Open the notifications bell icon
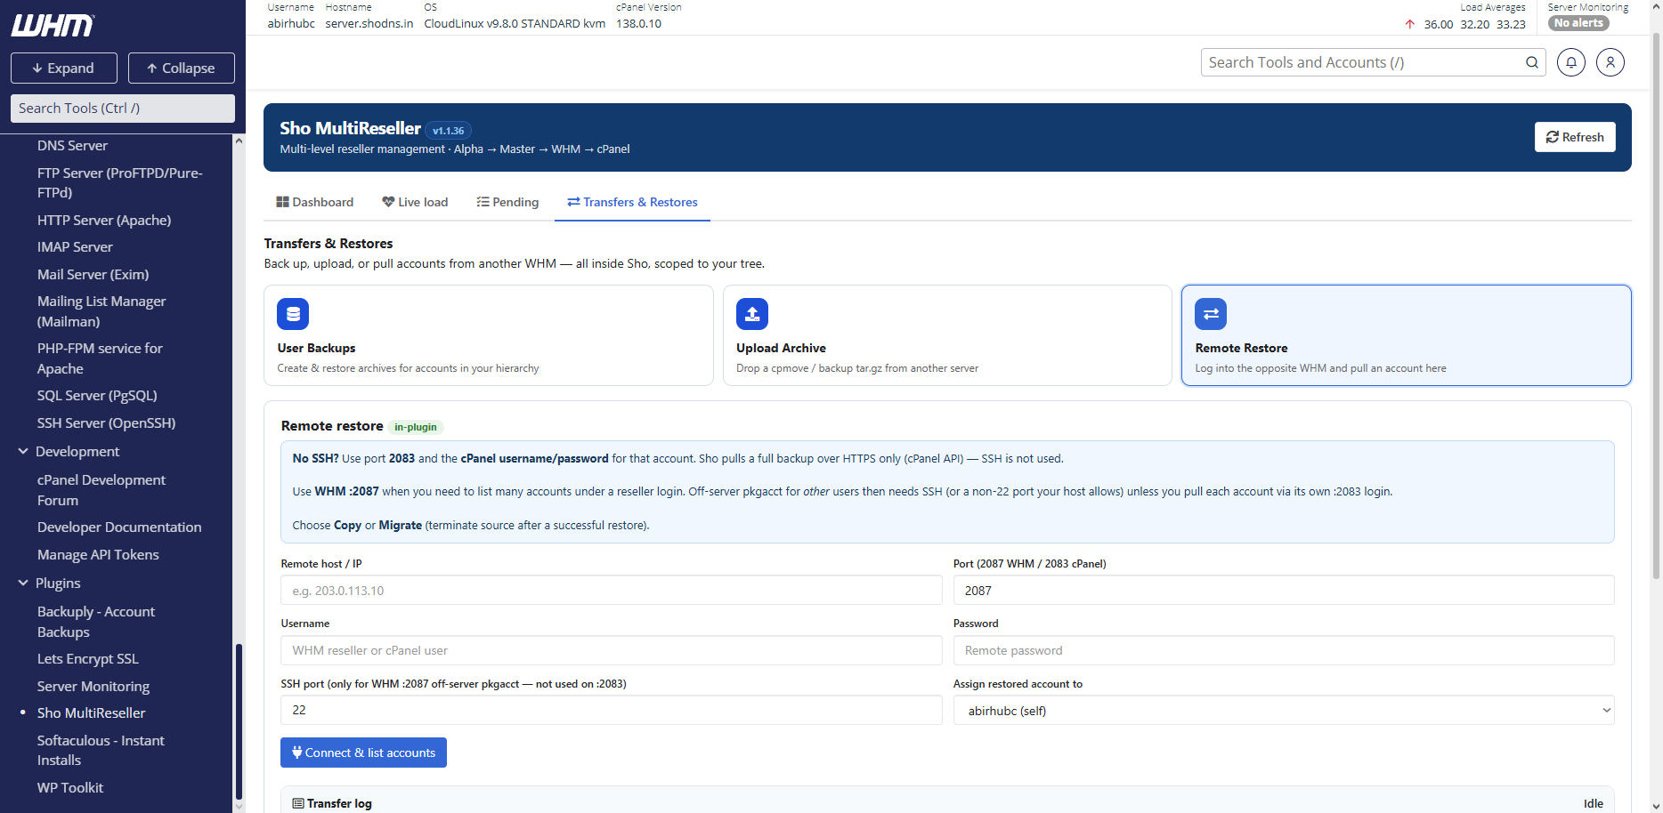 [1571, 62]
